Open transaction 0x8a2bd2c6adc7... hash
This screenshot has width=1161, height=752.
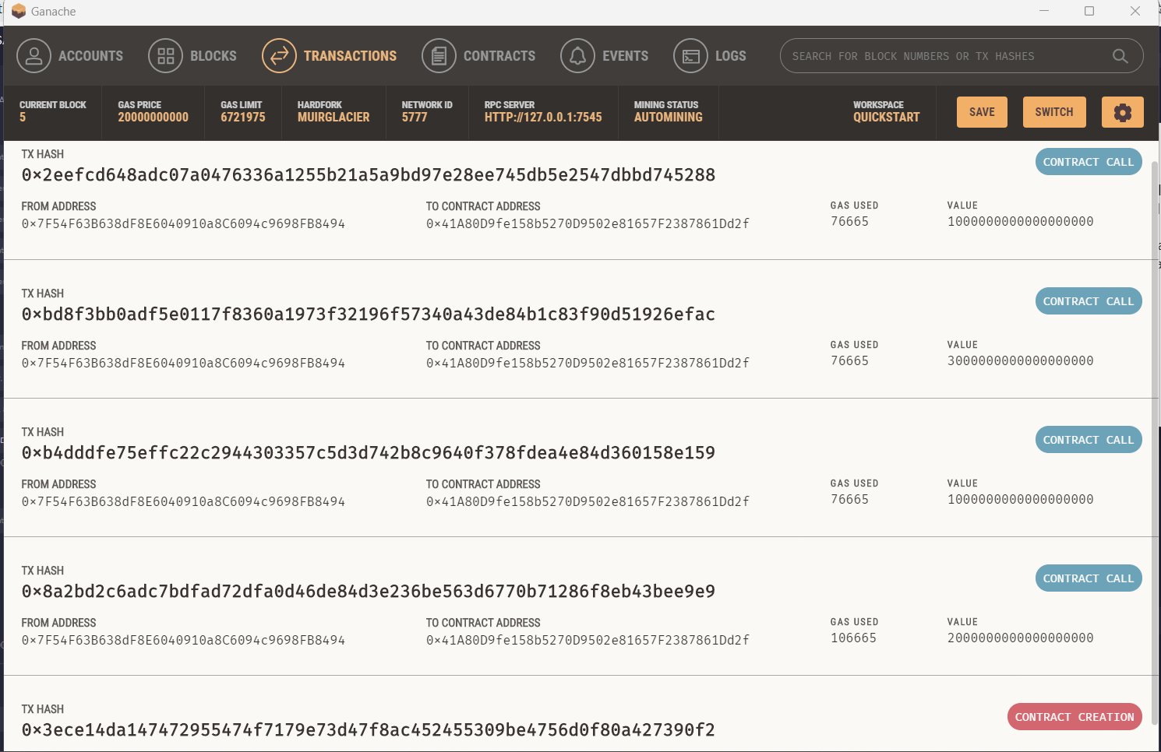[369, 592]
